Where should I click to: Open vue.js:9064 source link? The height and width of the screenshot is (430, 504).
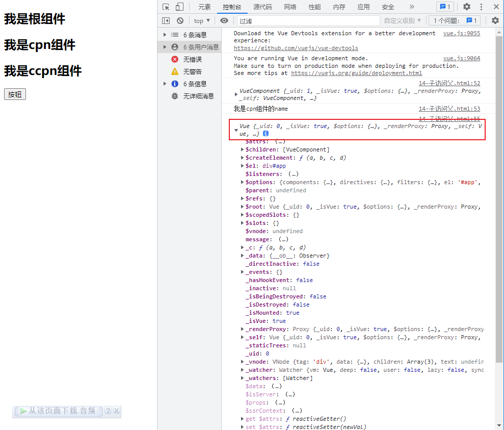(462, 58)
